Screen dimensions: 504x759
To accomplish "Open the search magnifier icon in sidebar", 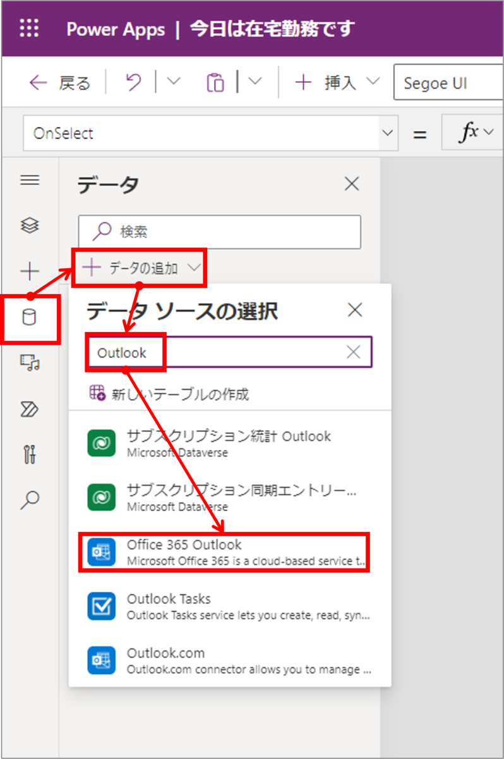I will coord(30,500).
